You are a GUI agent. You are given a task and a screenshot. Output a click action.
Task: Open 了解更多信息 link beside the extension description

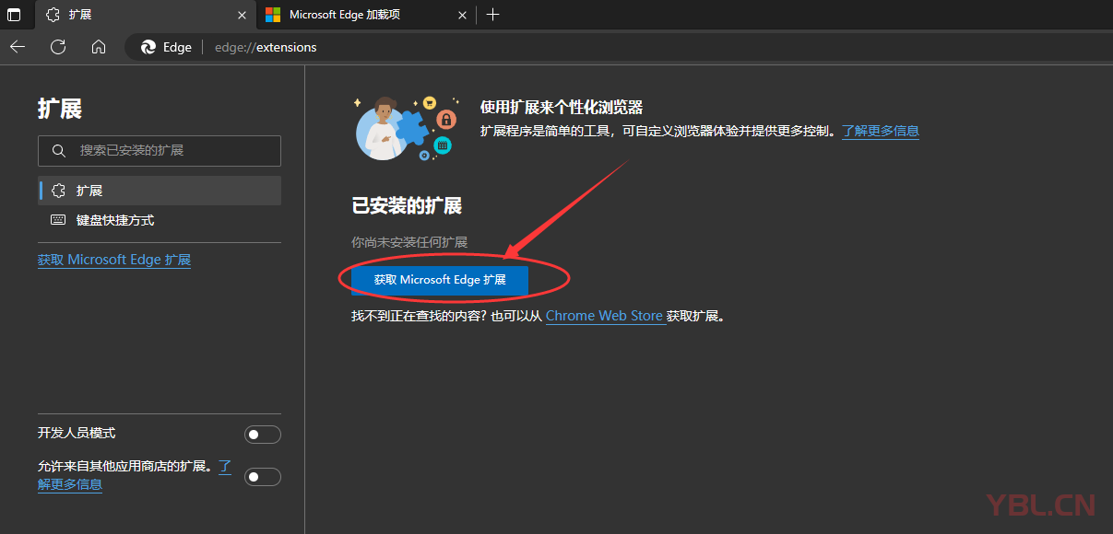pos(881,131)
